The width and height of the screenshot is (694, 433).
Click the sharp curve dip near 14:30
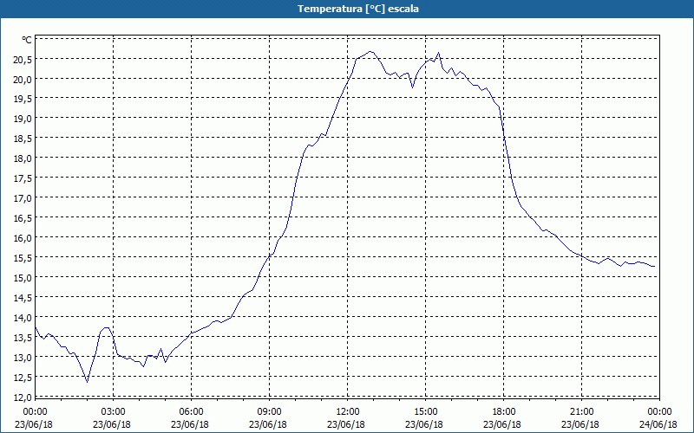coord(413,87)
